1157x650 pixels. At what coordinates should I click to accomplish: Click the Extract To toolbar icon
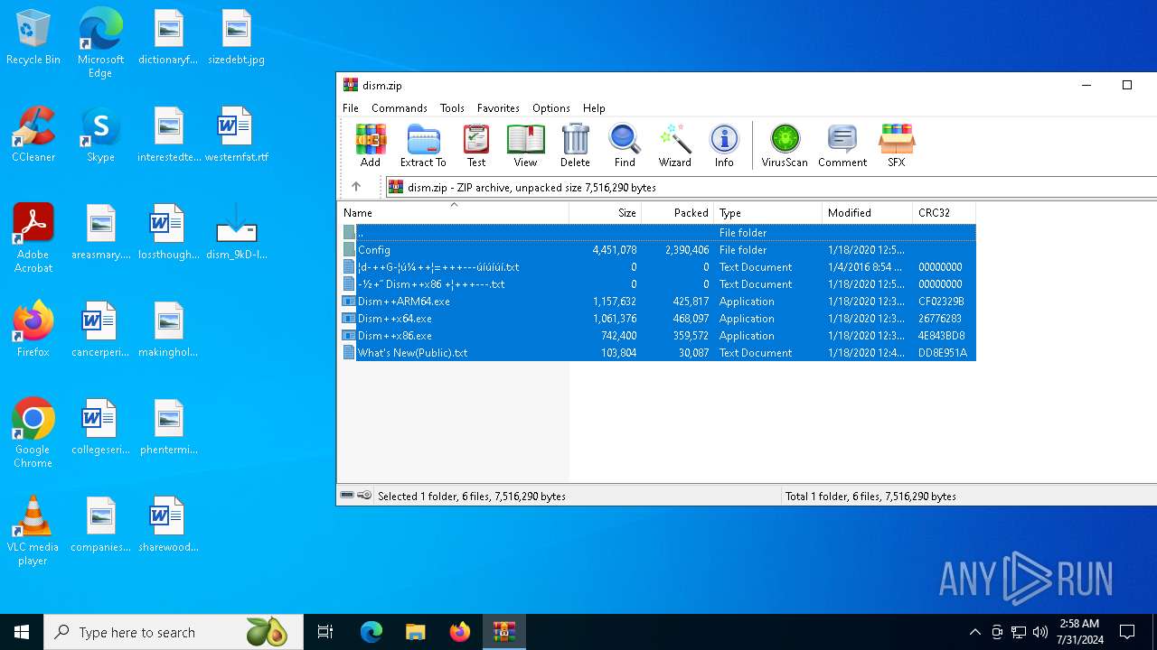tap(423, 146)
